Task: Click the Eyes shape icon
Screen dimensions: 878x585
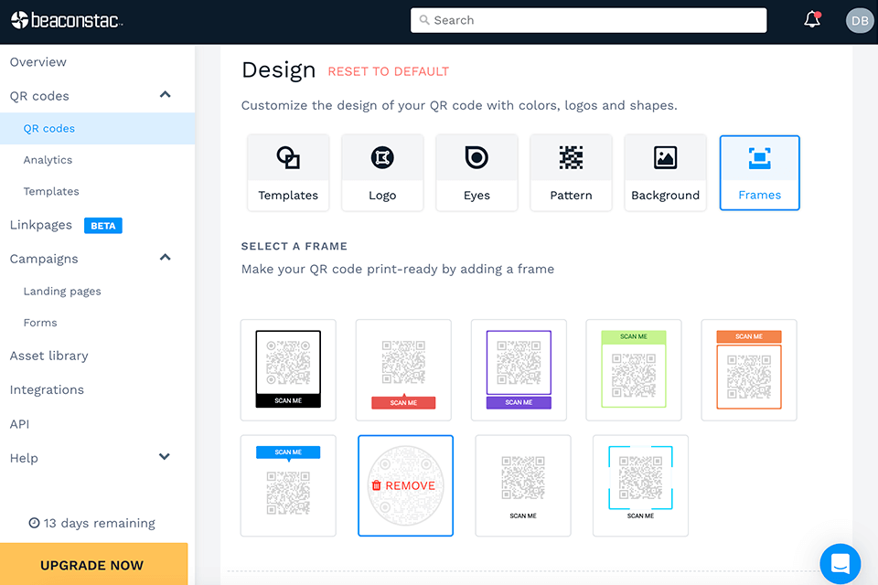Action: coord(476,157)
